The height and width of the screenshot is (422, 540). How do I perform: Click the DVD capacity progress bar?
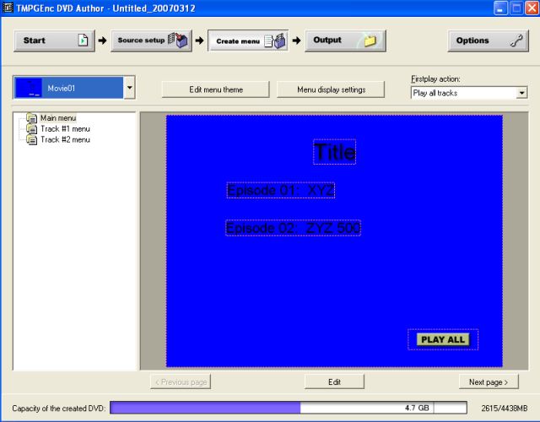289,408
